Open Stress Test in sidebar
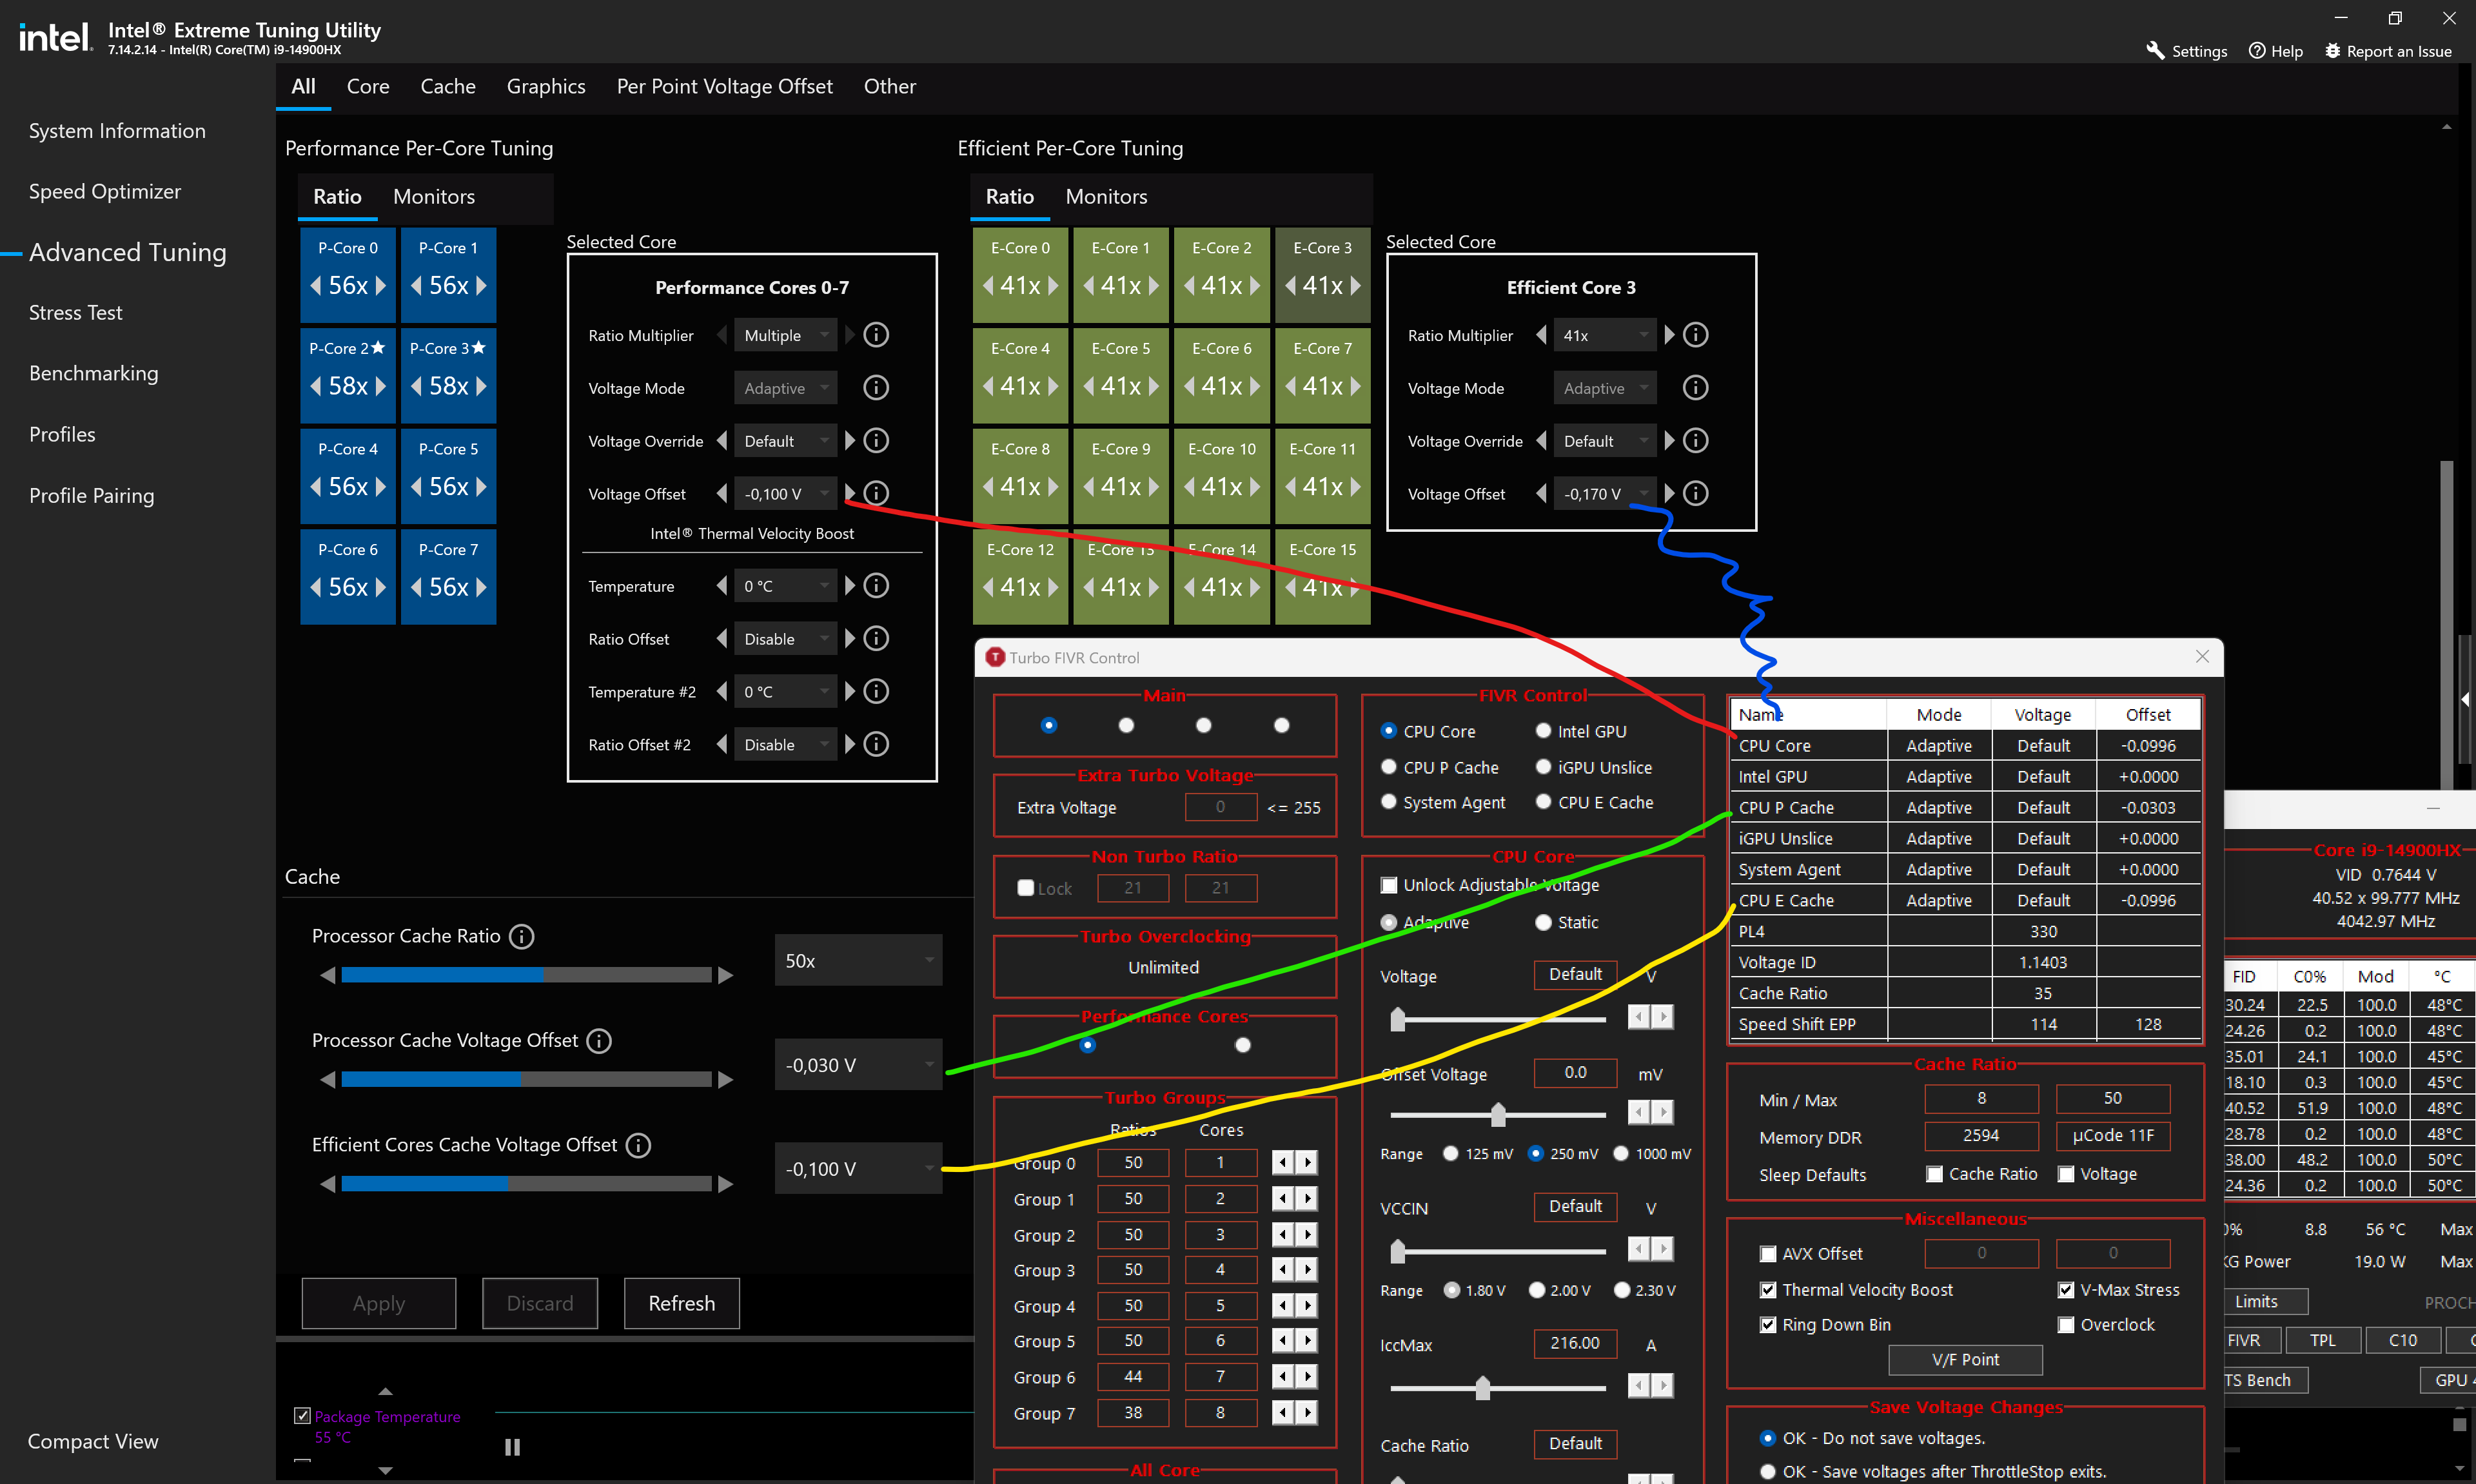Screen dimensions: 2476x1484 [x=76, y=313]
